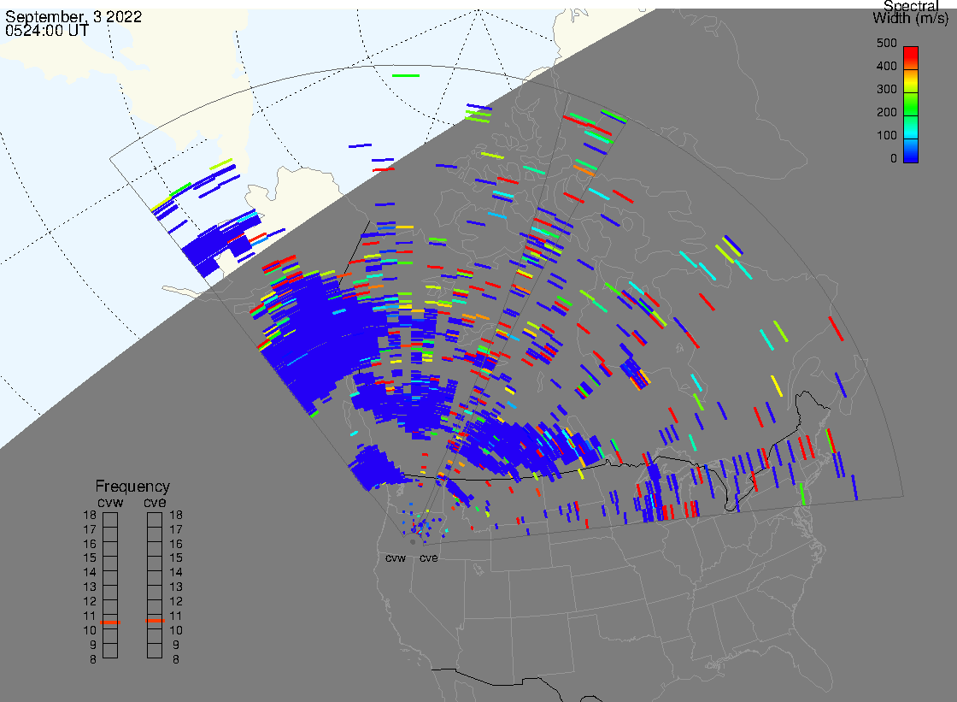Click the radar site dot above cvw label
Screen dimensions: 957x702
click(413, 541)
